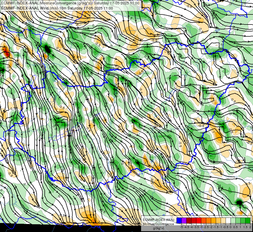Screen dimensions: 253x232
Task: Click the -4.5 tick label in legend
Action: click(x=186, y=227)
